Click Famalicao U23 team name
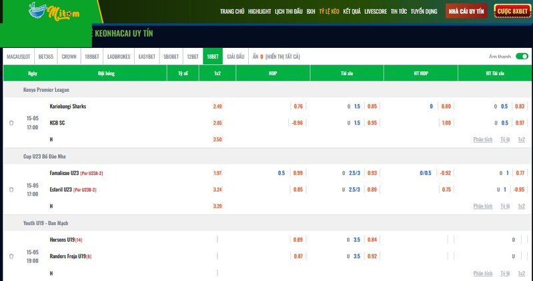533x281 pixels. [64, 173]
